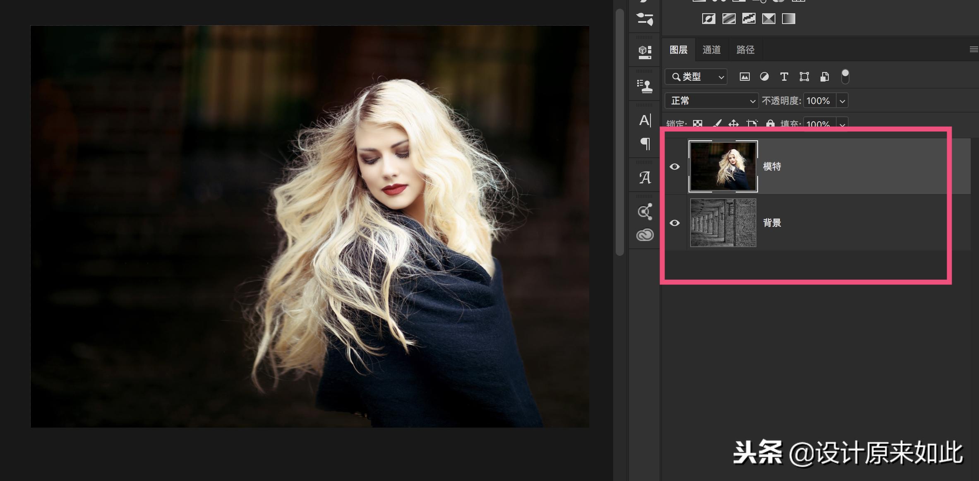Hide the 背景 layer with eye icon
Viewport: 979px width, 481px height.
click(x=674, y=223)
